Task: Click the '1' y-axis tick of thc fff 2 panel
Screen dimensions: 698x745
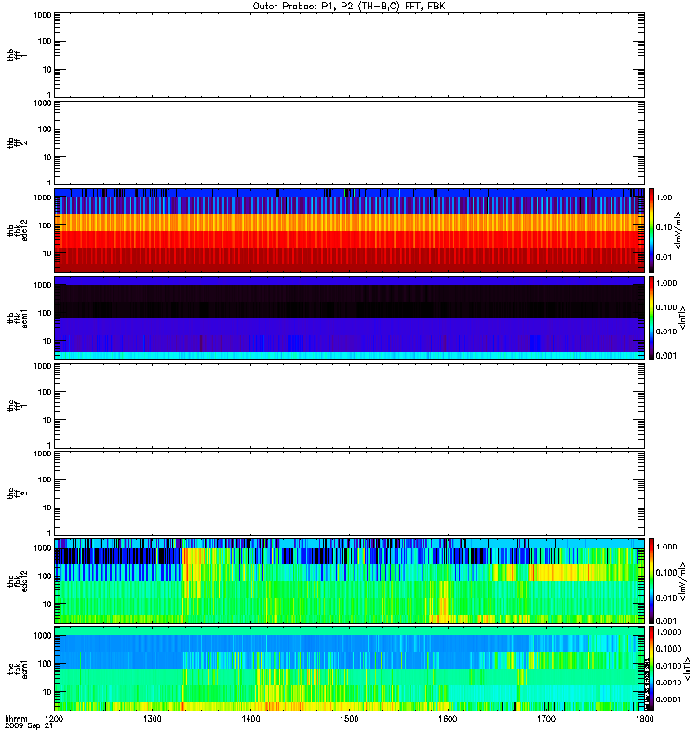Action: click(49, 533)
